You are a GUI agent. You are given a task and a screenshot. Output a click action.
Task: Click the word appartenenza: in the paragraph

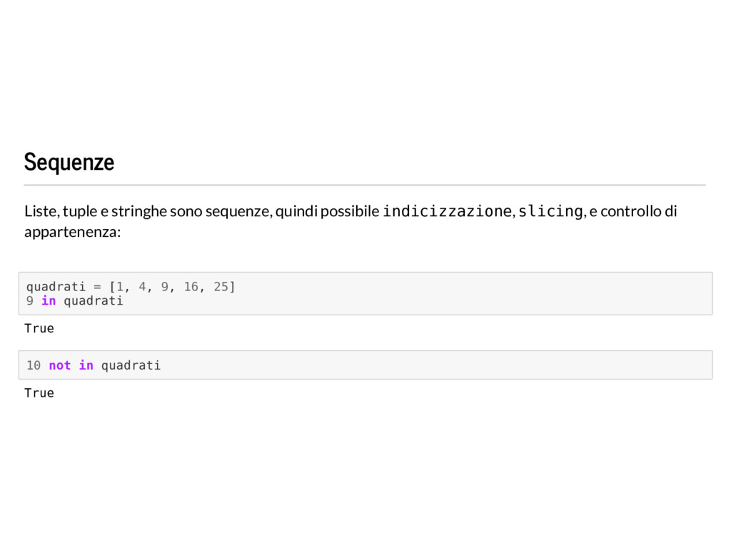pos(72,232)
